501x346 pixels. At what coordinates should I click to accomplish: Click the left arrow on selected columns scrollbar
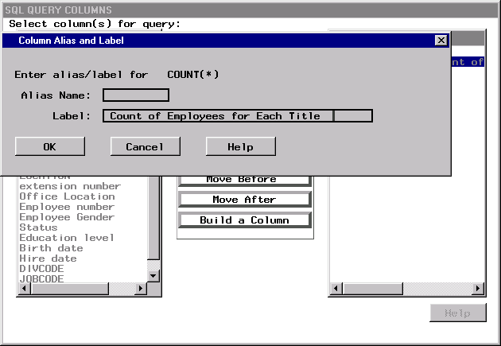click(336, 288)
